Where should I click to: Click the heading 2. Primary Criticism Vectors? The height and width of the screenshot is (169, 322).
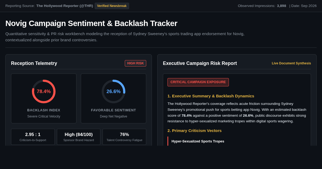pos(195,131)
